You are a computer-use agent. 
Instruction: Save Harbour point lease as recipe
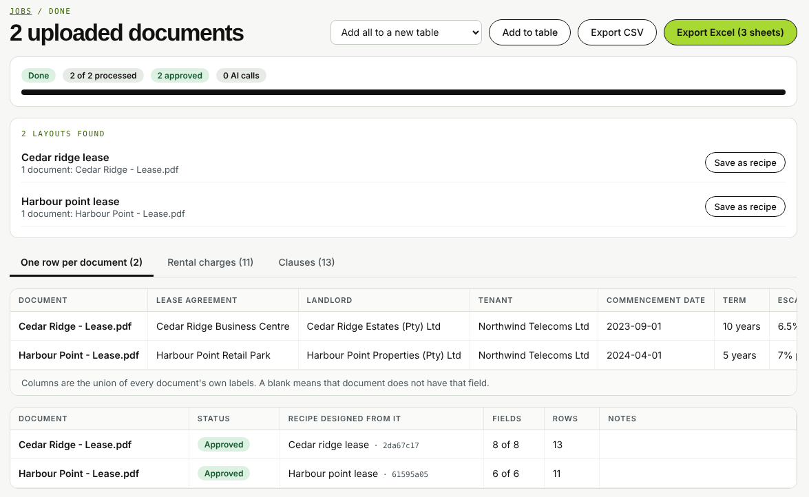[x=745, y=207]
